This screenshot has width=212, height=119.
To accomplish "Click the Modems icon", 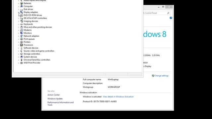I will tap(21, 30).
